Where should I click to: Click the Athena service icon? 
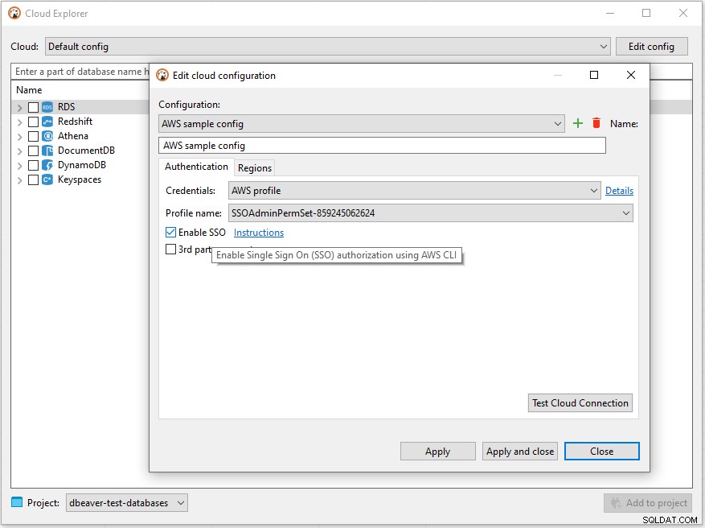pos(47,136)
